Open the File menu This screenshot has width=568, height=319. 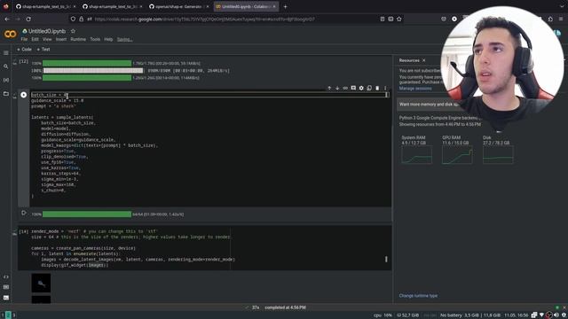24,39
